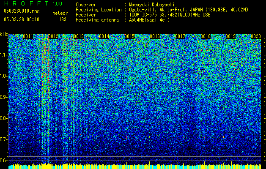
Task: Click the Receiving Location label
Action: click(x=99, y=10)
